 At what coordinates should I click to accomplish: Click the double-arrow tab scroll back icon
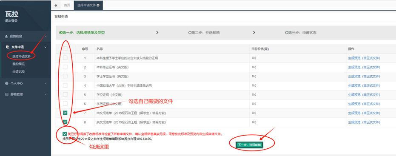pos(56,5)
